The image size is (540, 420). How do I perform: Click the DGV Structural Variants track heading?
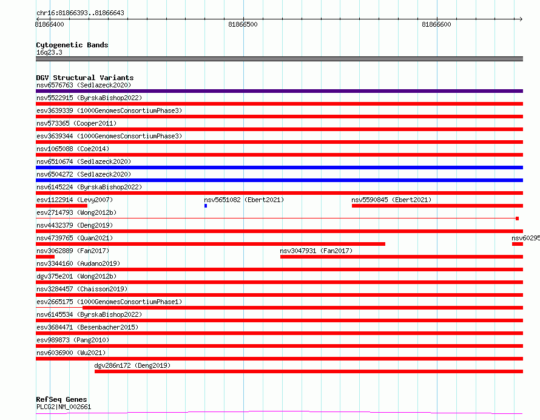click(85, 78)
